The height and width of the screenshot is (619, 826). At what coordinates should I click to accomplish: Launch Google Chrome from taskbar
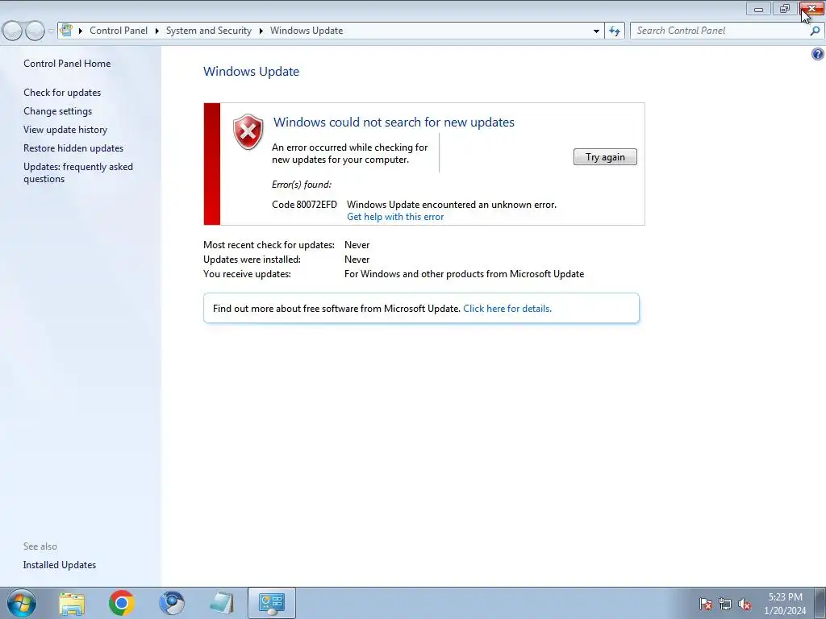(122, 603)
